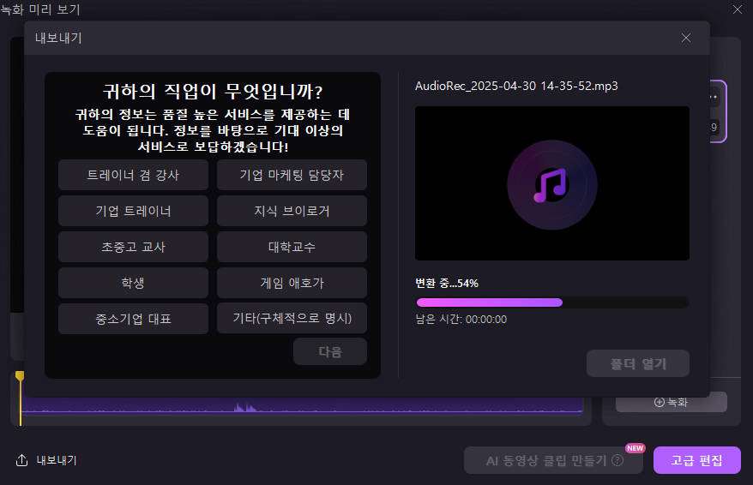Choose 기업 마케팅 담당자 as occupation
Image resolution: width=753 pixels, height=485 pixels.
292,175
